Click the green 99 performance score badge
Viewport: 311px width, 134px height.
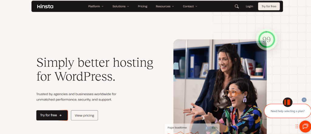(266, 40)
